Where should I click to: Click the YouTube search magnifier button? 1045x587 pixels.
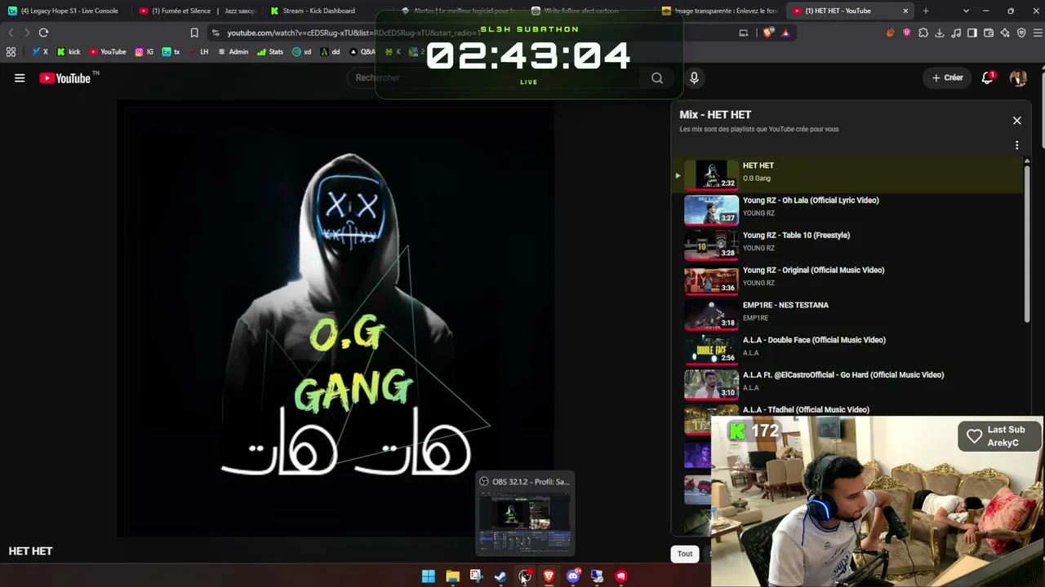pos(657,77)
